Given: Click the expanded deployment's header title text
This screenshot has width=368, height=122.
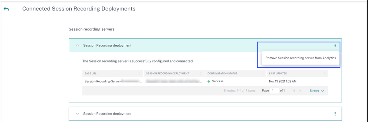Looking at the screenshot, I should 107,46.
